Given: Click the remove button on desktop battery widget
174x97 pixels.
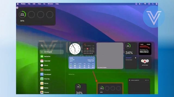Looking at the screenshot, I should (x=17, y=8).
